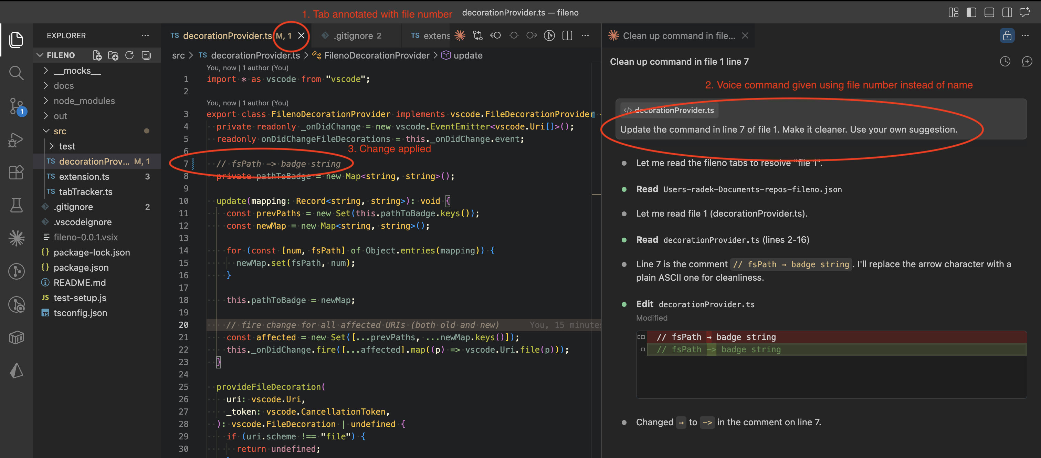Click the update symbol in the breadcrumb

[467, 55]
